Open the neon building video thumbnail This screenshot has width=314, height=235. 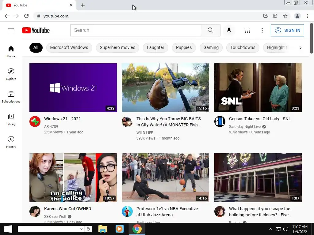[x=258, y=178]
